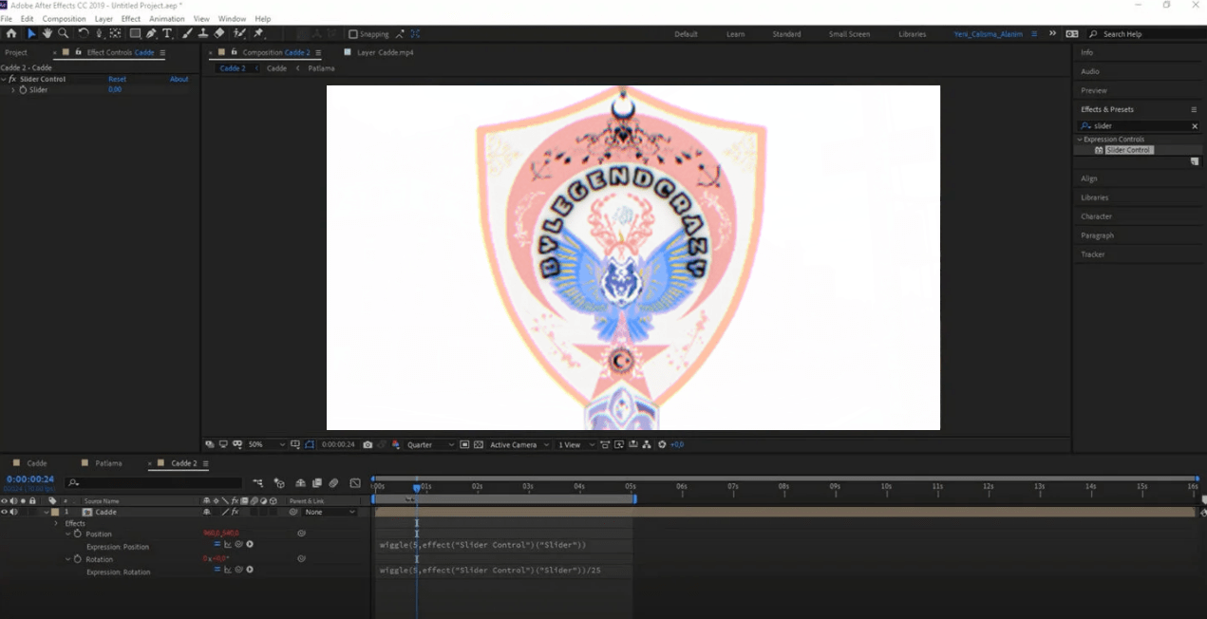Select the Clone Stamp tool
Viewport: 1207px width, 619px height.
coord(203,33)
